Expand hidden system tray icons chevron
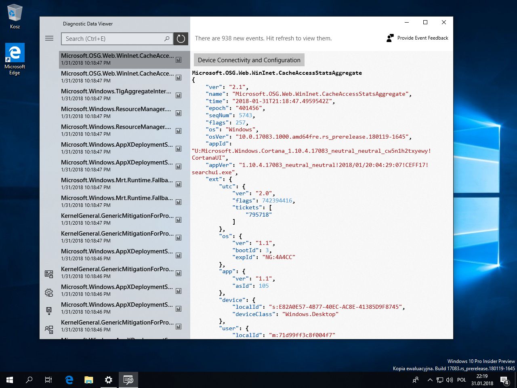The width and height of the screenshot is (517, 388). click(x=430, y=380)
